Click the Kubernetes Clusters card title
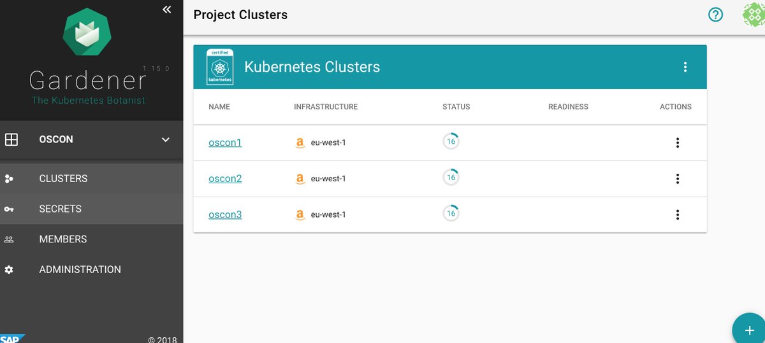 pos(312,67)
